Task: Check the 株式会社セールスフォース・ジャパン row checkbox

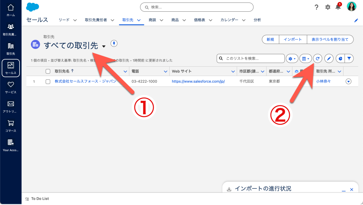Action: tap(48, 82)
